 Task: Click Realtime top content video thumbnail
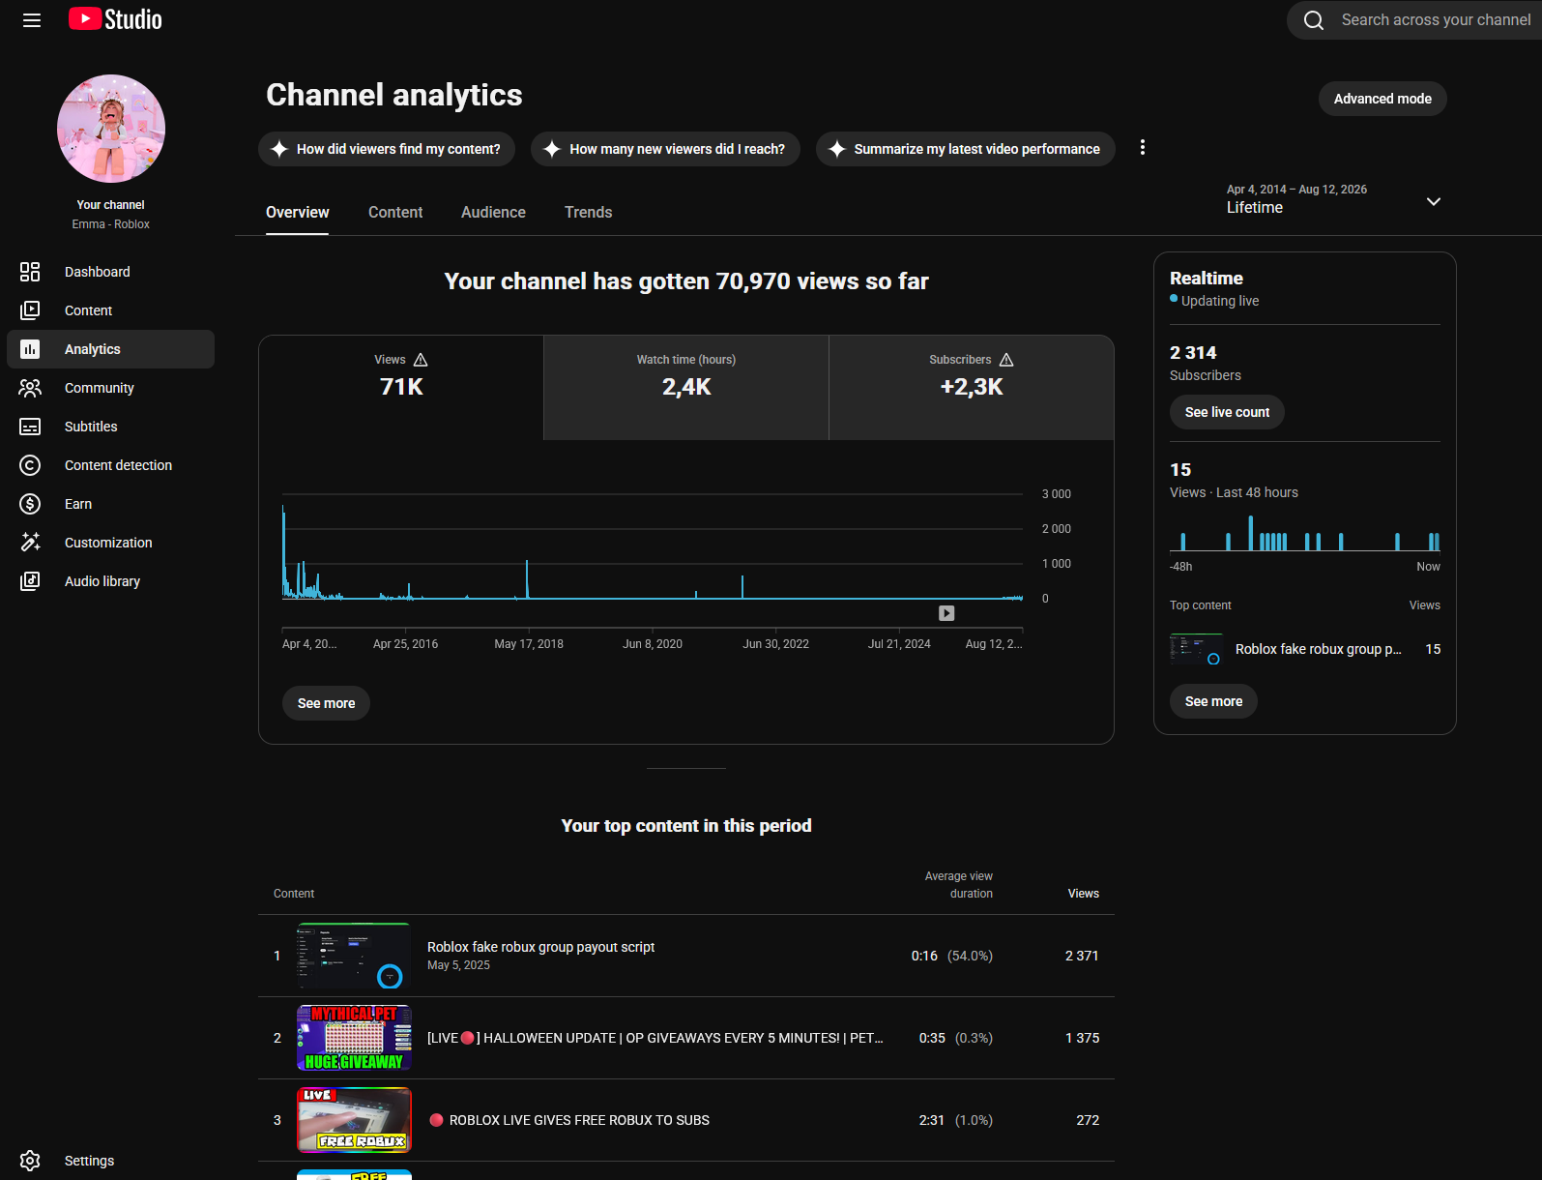point(1196,649)
